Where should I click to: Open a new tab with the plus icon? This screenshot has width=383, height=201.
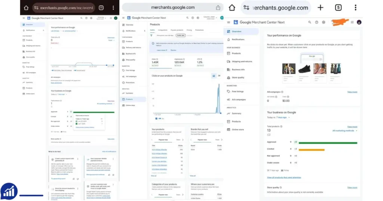pyautogui.click(x=320, y=7)
